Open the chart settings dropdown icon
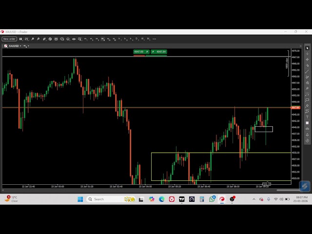 click(x=80, y=39)
